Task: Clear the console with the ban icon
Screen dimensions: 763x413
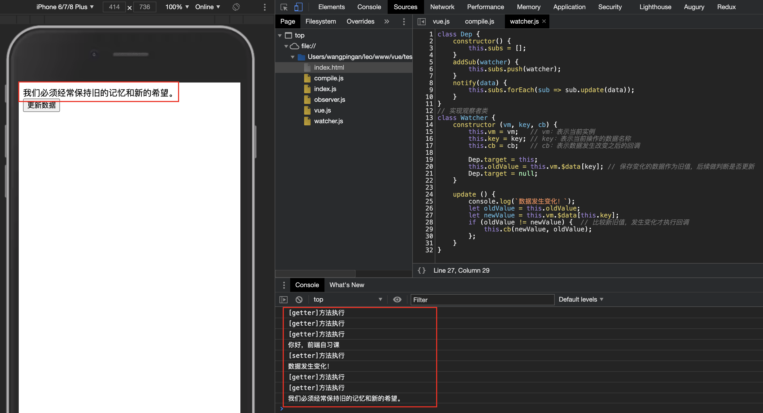Action: pos(299,299)
